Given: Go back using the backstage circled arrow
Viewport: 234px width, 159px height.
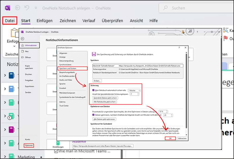Looking at the screenshot, I should click(23, 39).
